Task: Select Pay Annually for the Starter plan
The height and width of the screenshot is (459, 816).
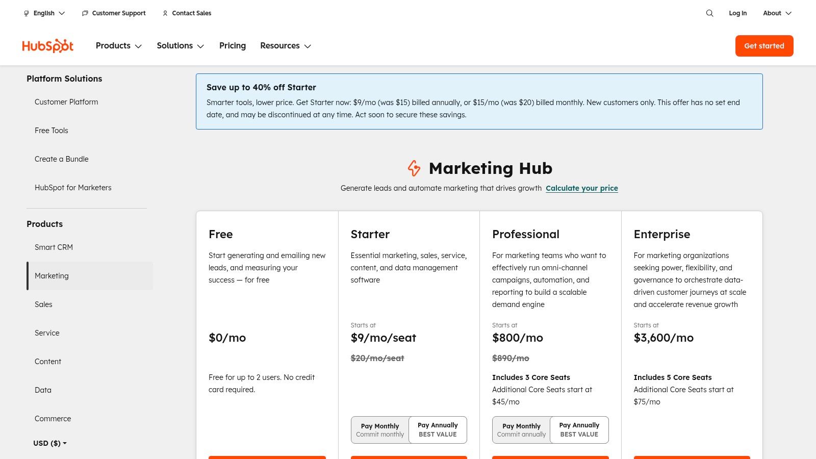Action: [x=438, y=429]
